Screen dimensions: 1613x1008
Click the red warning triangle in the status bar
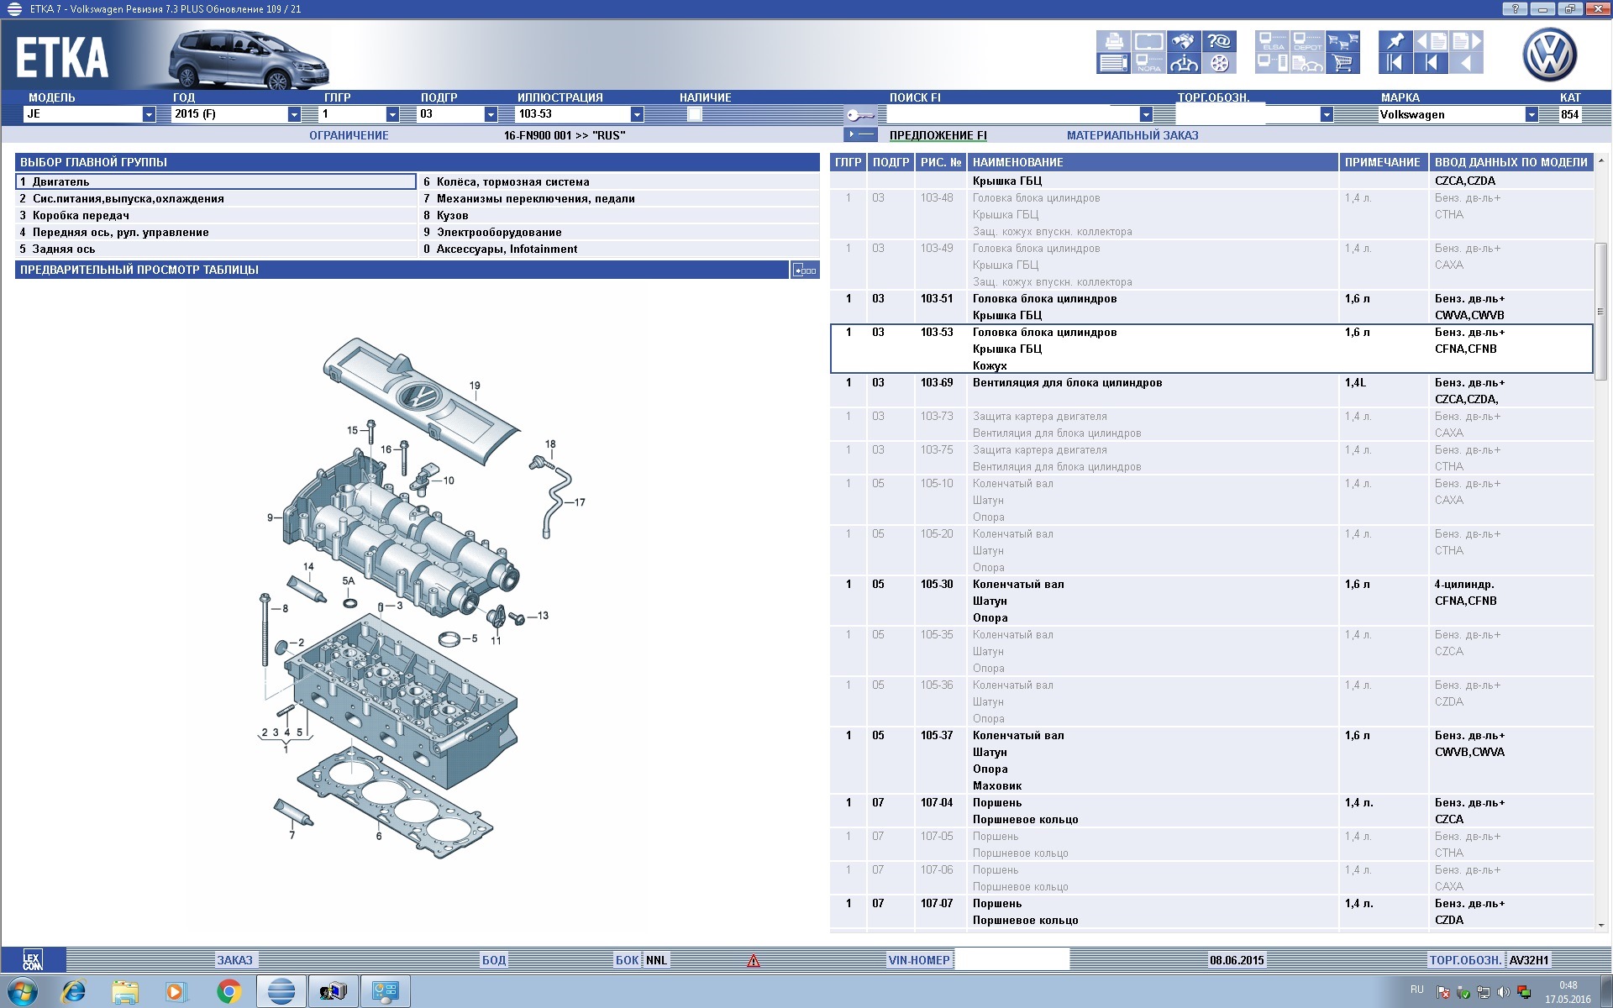(x=754, y=960)
